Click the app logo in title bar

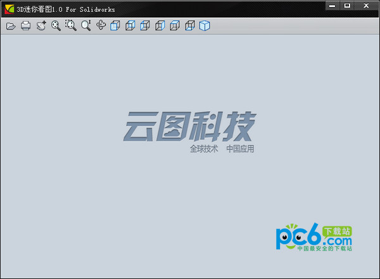click(x=9, y=9)
